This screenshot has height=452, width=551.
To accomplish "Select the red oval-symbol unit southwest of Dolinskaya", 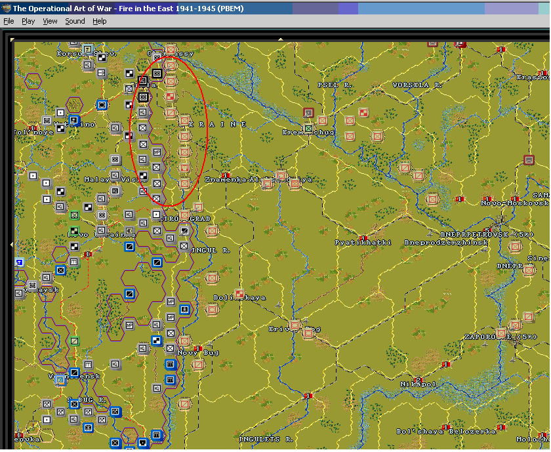I will click(x=212, y=310).
